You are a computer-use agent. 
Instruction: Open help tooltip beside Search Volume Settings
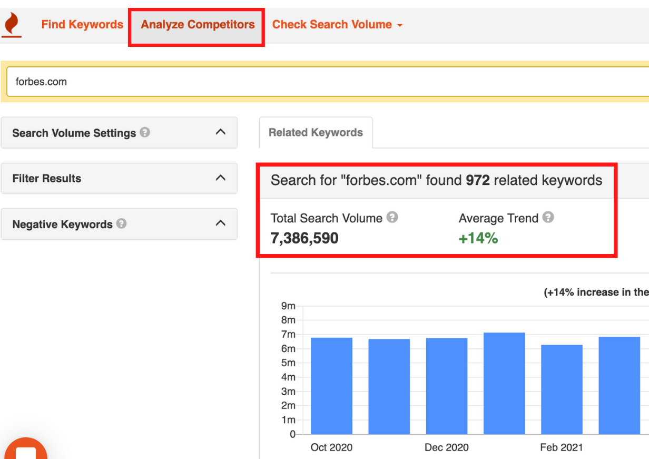click(145, 132)
